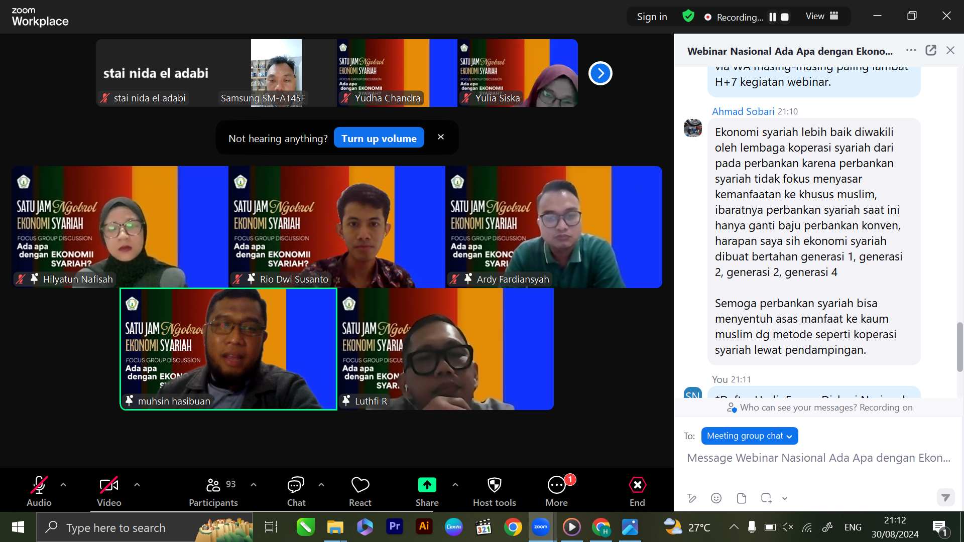Click the chat message input field
Screen dimensions: 964x542
click(x=818, y=458)
